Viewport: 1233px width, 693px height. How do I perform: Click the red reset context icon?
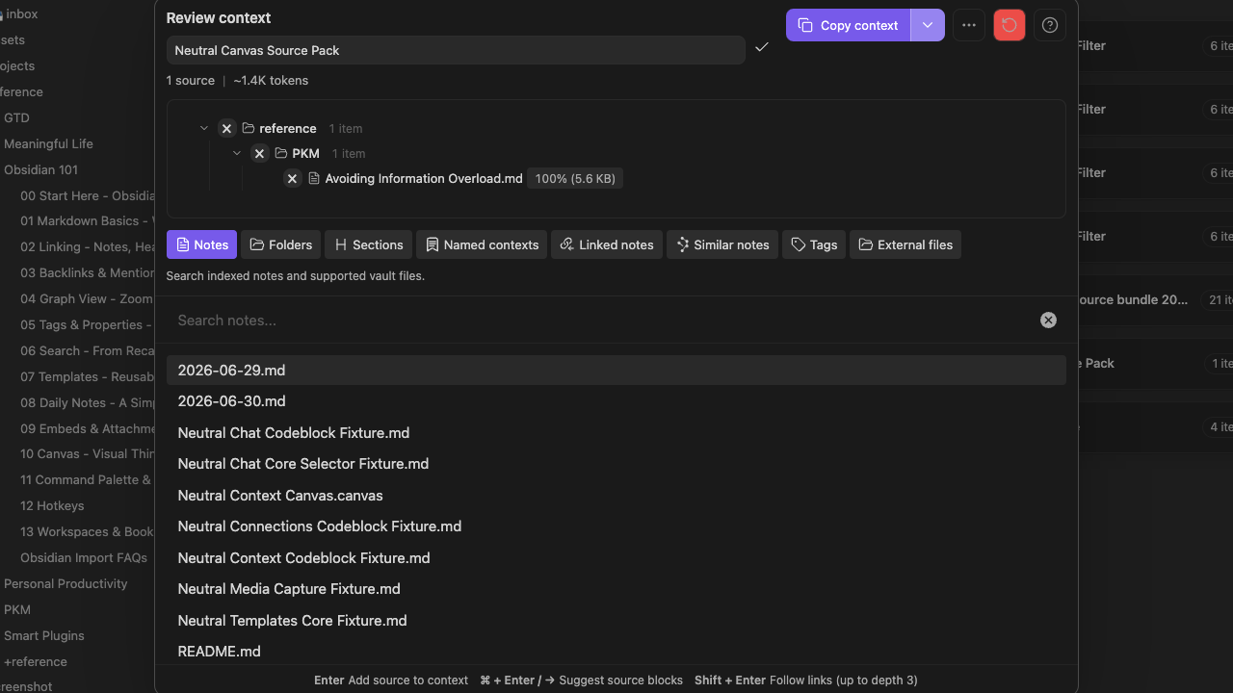1010,25
